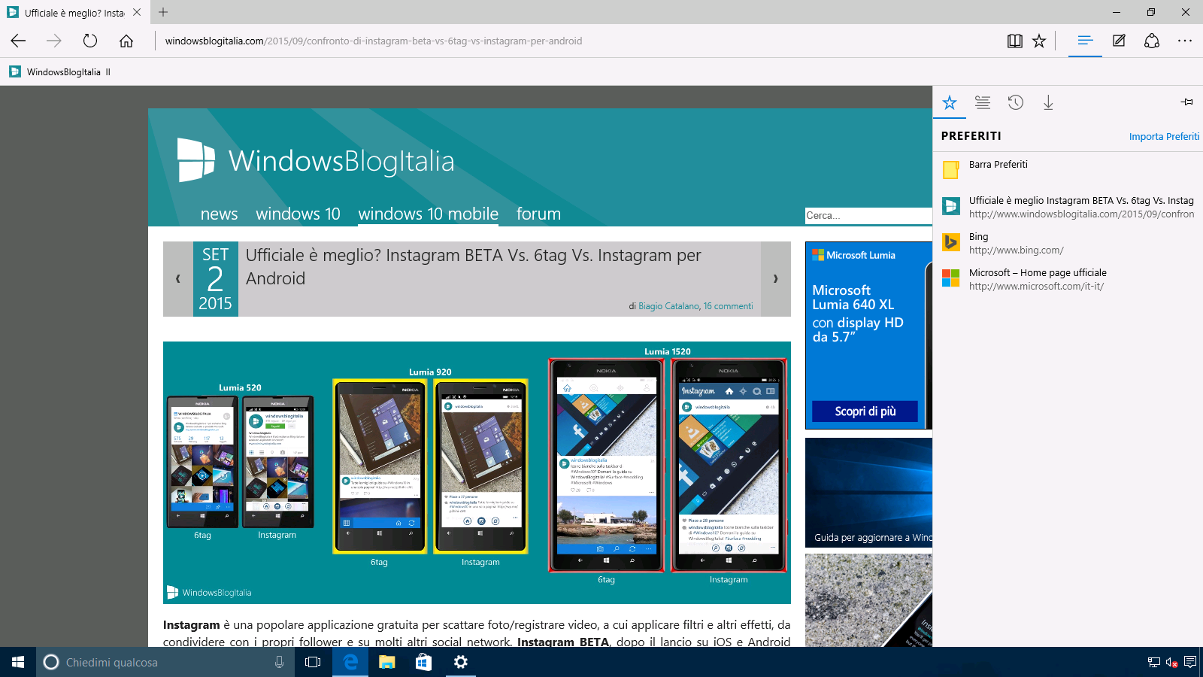This screenshot has width=1203, height=677.
Task: Go back to the previous page
Action: point(18,41)
